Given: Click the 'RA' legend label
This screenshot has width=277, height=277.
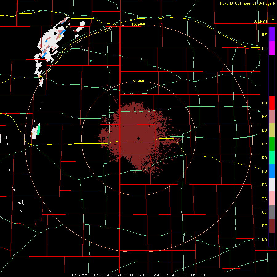Looking at the screenshot, I should [x=264, y=158].
